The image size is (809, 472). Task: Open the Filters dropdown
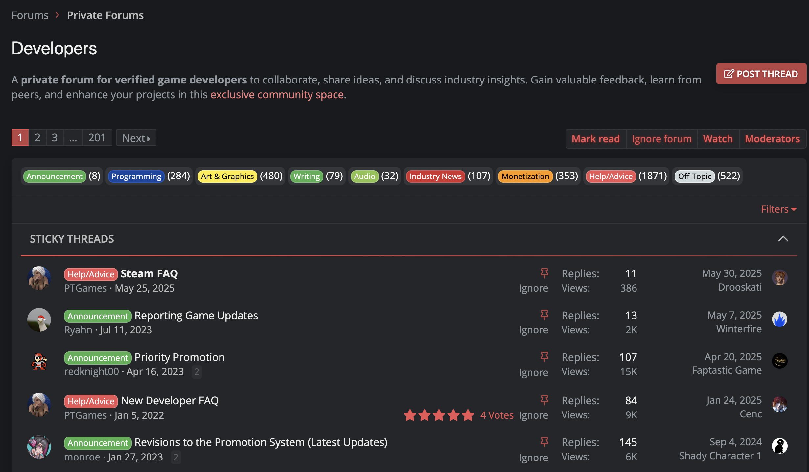point(779,209)
